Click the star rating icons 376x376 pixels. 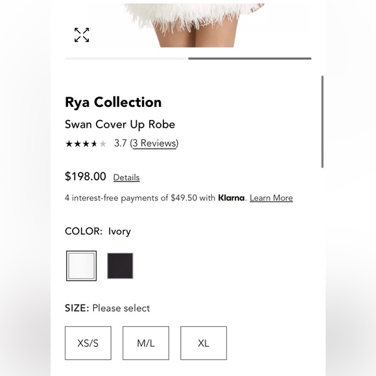86,144
